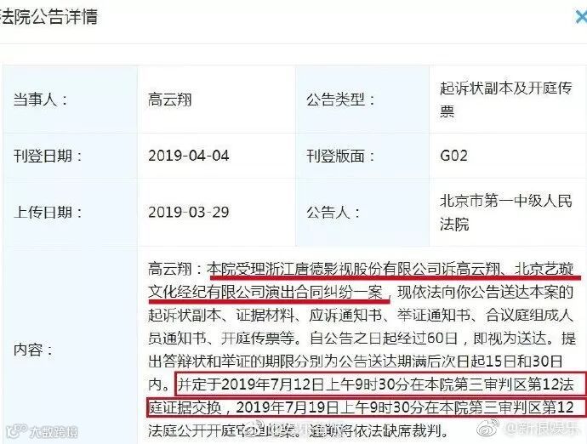
Task: Click the 内容 field label
Action: point(33,350)
